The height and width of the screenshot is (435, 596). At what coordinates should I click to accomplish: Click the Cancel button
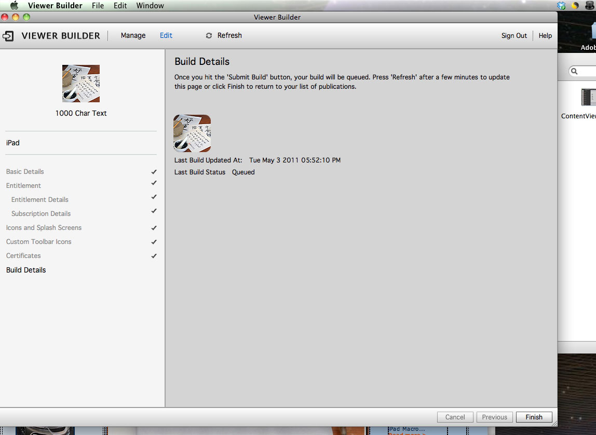455,417
